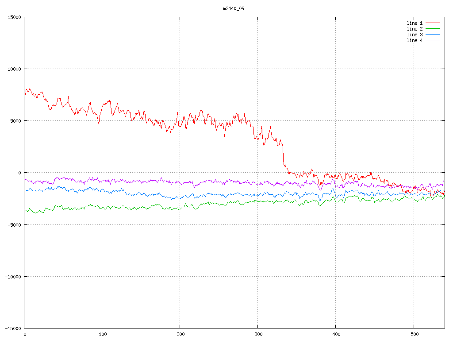Click the red line sample in legend
Viewport: 453px width, 340px height.
[433, 23]
